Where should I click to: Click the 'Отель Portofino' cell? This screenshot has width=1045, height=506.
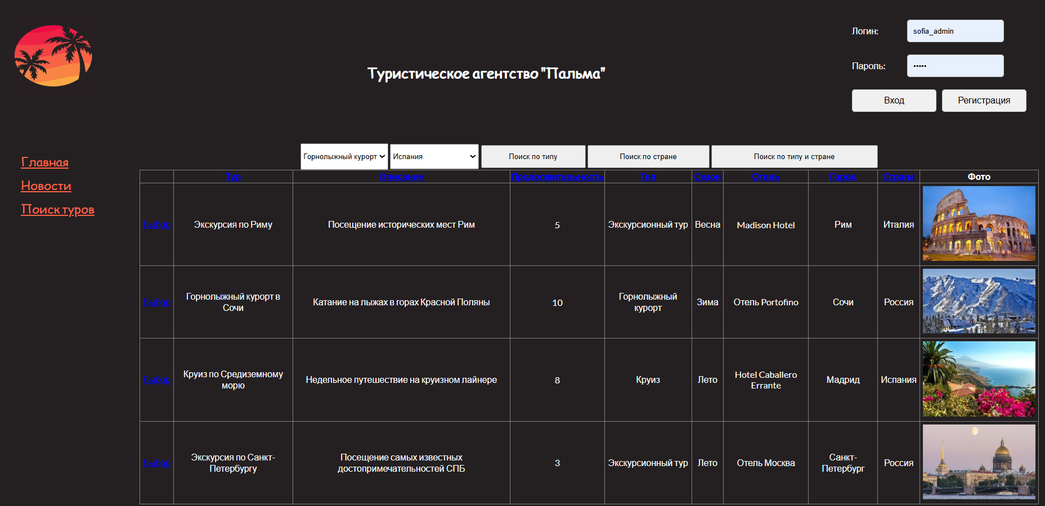tap(766, 302)
